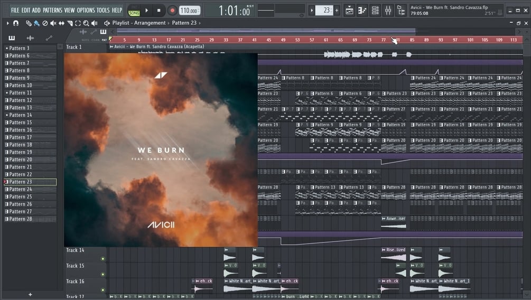Select Pattern 3 in the picker list
Viewport: 531px width, 300px height.
30,48
